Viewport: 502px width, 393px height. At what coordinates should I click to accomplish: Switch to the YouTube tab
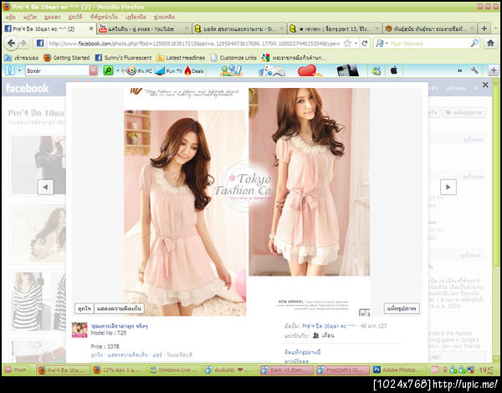[x=144, y=28]
